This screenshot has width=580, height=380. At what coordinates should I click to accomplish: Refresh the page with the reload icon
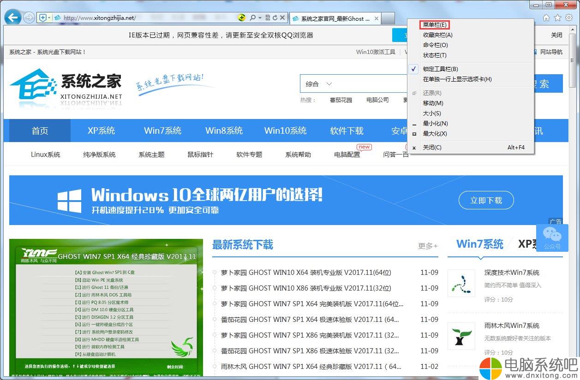[x=275, y=18]
